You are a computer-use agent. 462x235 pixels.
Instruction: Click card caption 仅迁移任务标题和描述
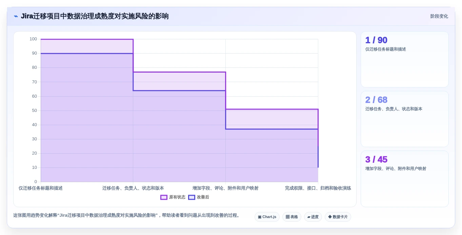pyautogui.click(x=386, y=49)
